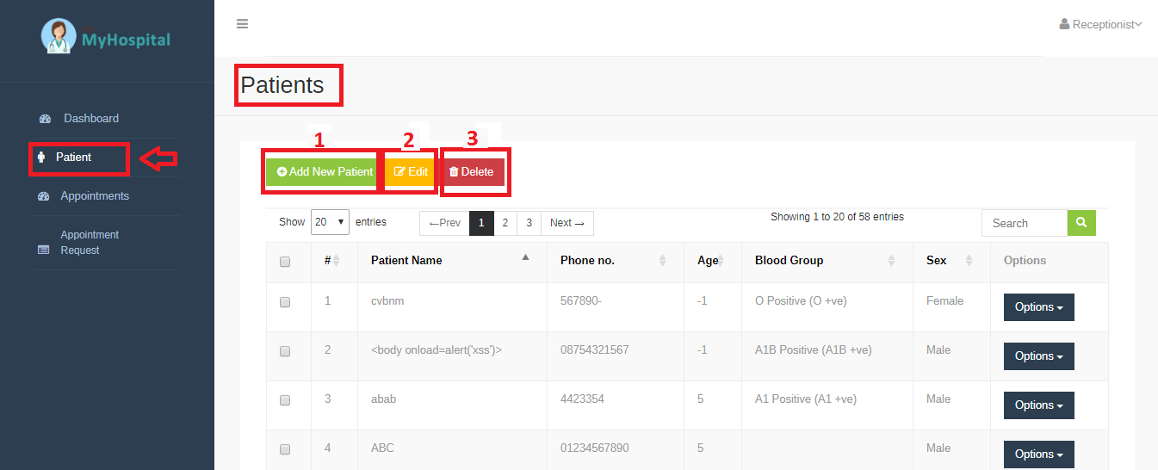Go to page 2 of pagination
Screen dimensions: 1158x470
click(x=505, y=223)
